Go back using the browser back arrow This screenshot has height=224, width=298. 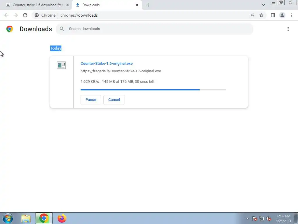(x=6, y=15)
